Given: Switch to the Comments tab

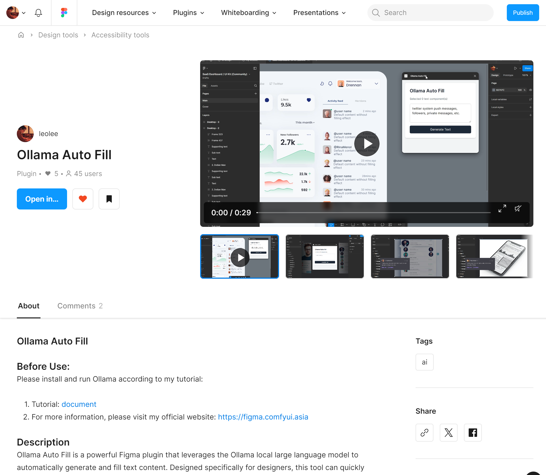Looking at the screenshot, I should click(x=80, y=306).
